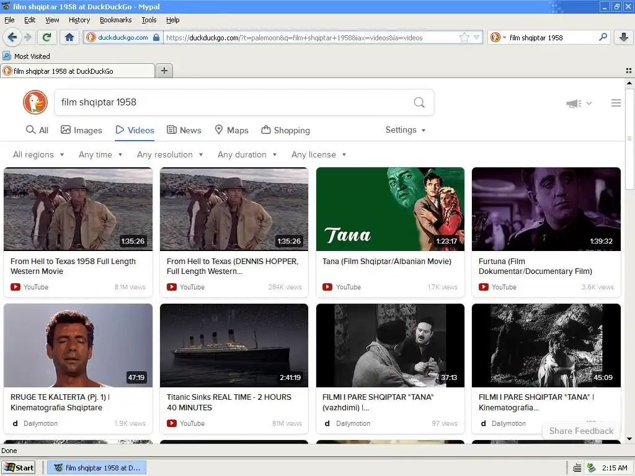Open the hamburger side menu

point(616,103)
